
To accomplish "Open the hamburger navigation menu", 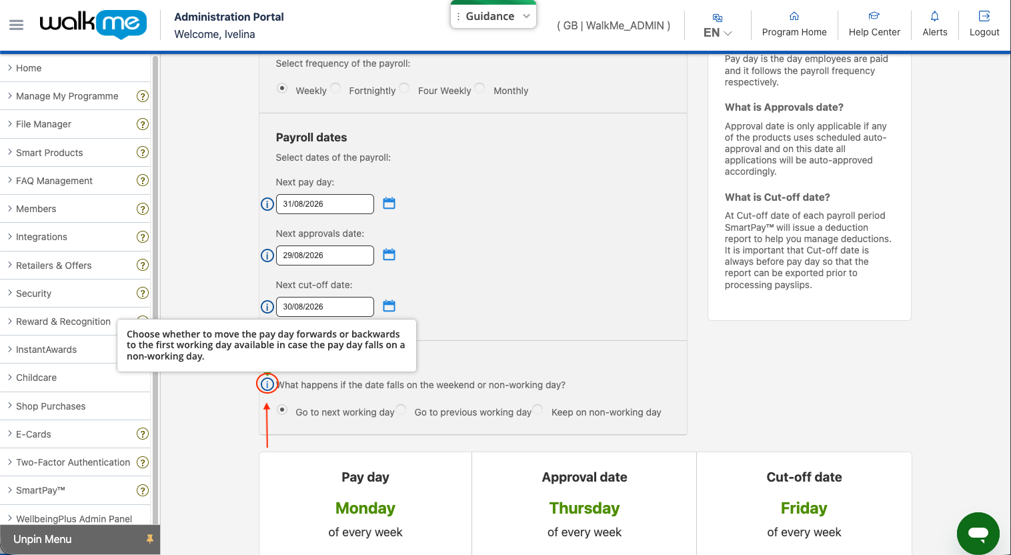I will point(17,25).
